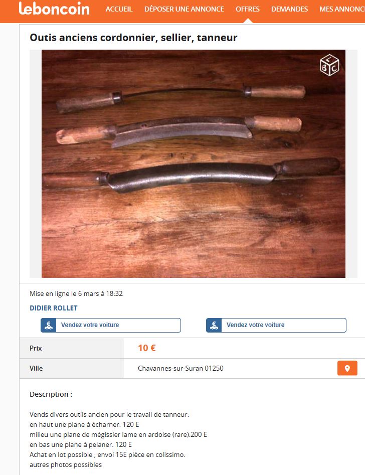Click left 'Vendez votre voiture' banner
The height and width of the screenshot is (475, 365).
[111, 325]
